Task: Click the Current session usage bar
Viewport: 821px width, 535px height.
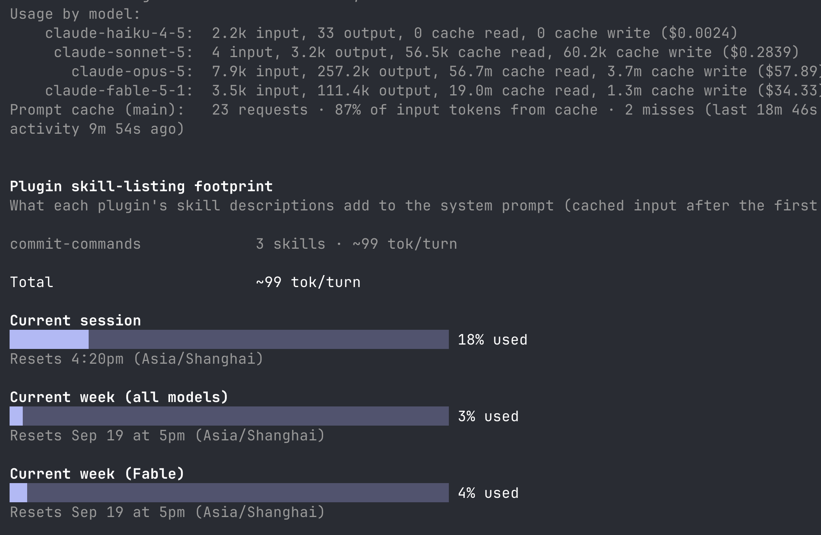Action: 229,339
